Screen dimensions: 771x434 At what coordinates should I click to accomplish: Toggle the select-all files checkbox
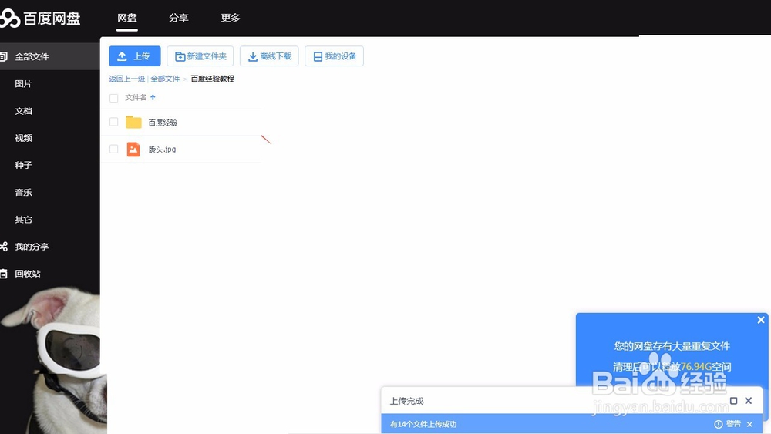tap(113, 98)
